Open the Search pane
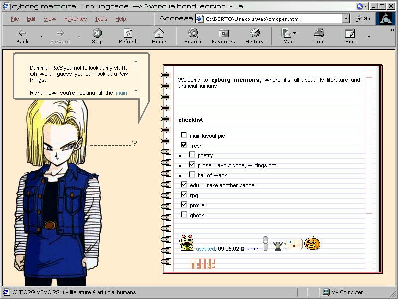The height and width of the screenshot is (299, 398). [193, 36]
